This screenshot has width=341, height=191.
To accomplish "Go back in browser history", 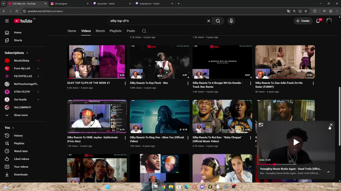I will pyautogui.click(x=4, y=11).
